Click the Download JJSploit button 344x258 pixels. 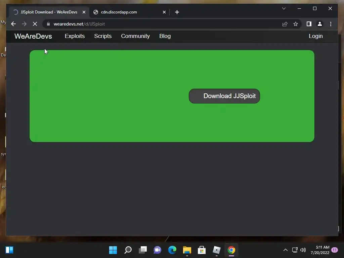coord(224,96)
